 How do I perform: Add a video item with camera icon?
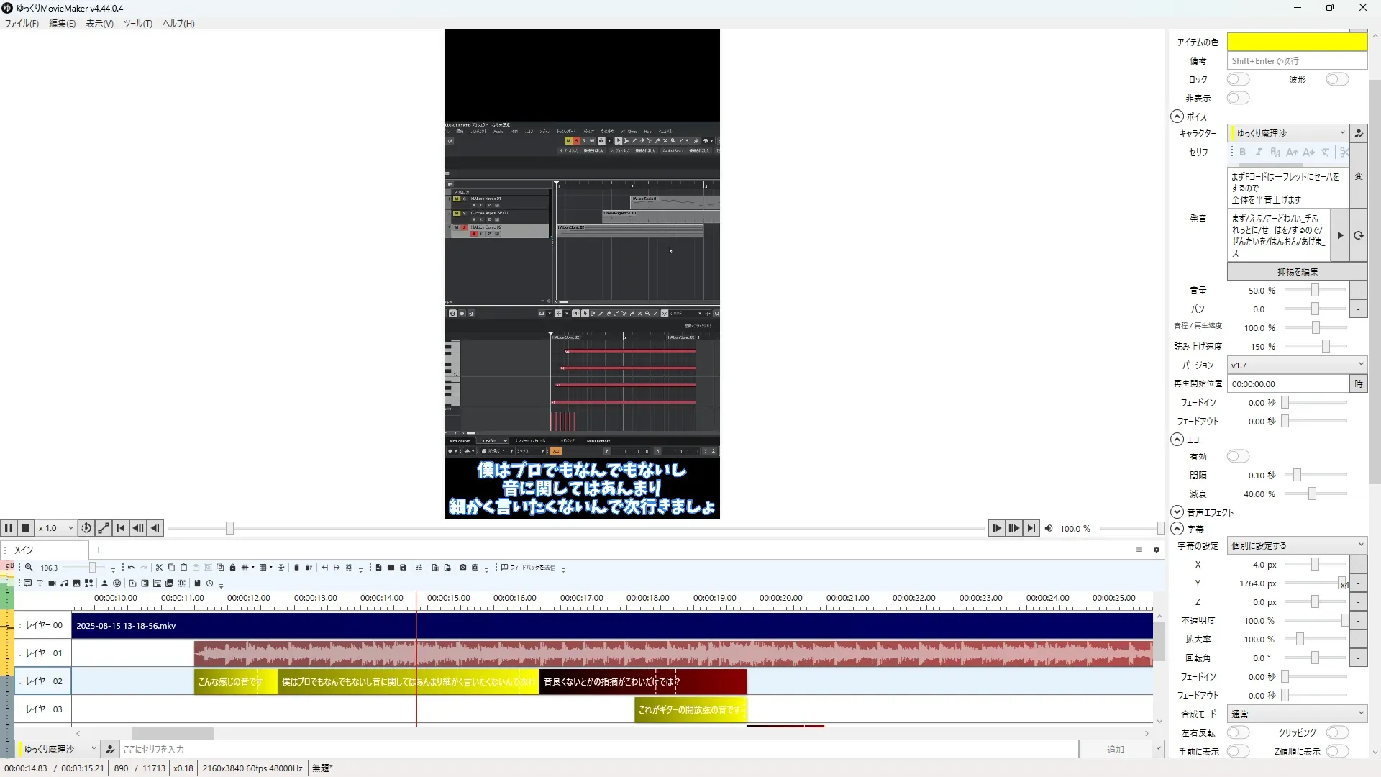pos(52,583)
